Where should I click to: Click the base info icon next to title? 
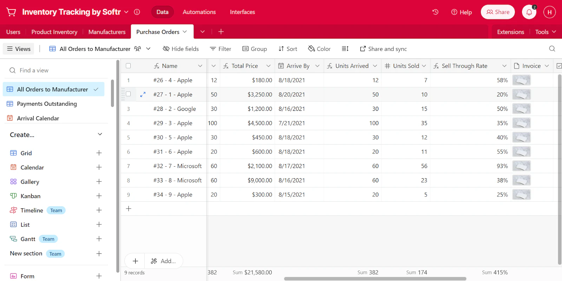click(137, 12)
